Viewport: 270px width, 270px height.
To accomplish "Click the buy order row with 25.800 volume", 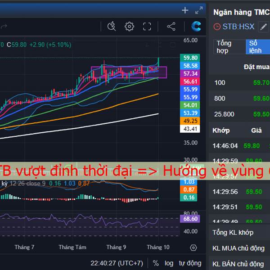I will (239, 114).
